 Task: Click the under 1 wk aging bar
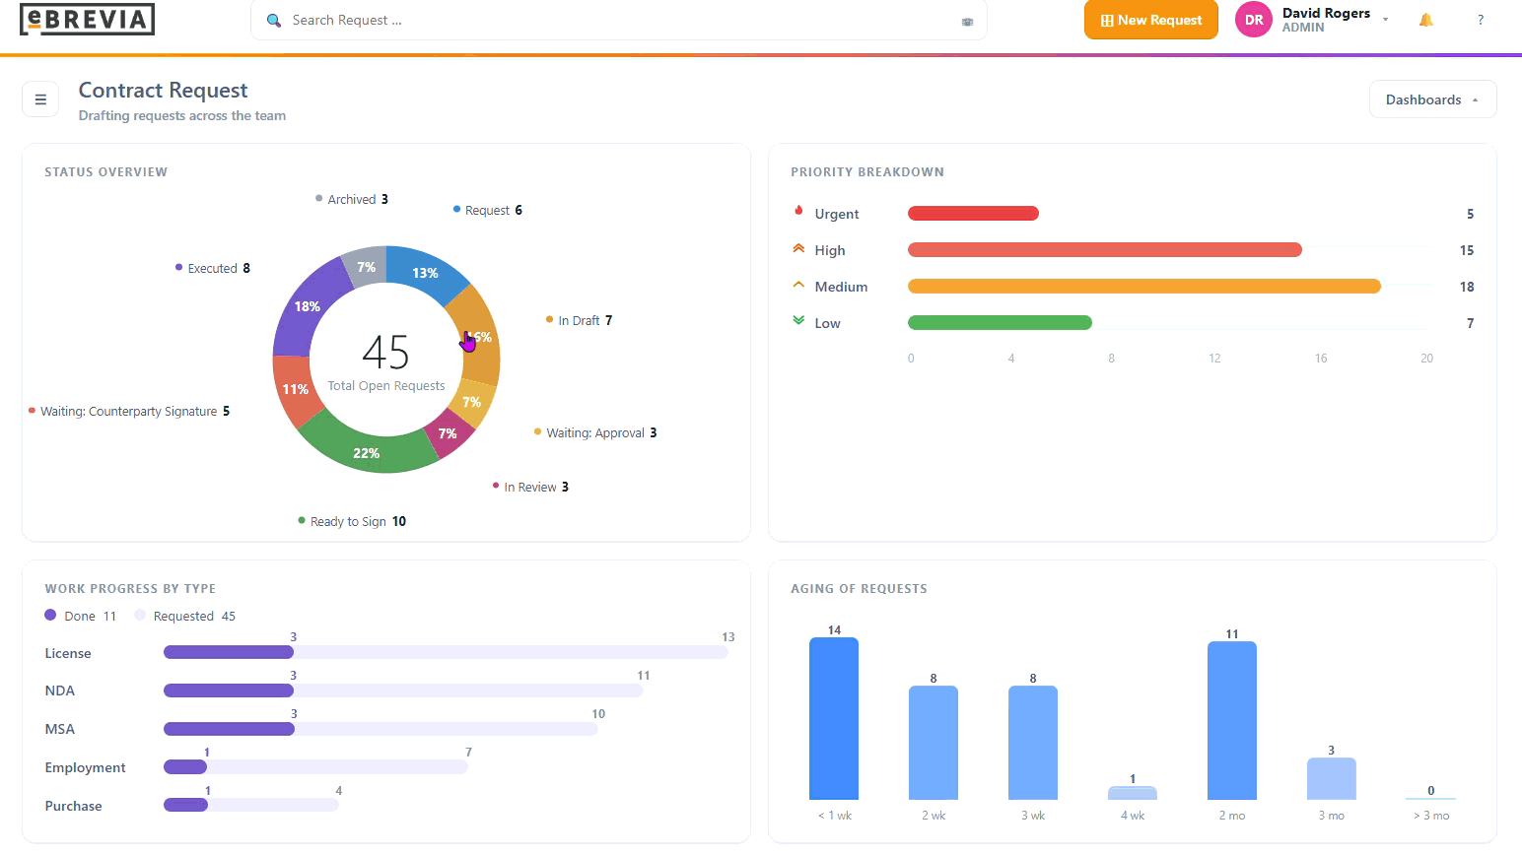pyautogui.click(x=834, y=719)
